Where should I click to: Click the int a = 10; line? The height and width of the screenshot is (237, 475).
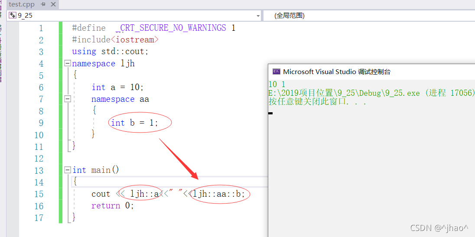tap(117, 87)
